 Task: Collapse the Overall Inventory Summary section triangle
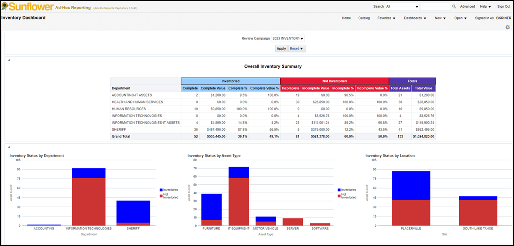pyautogui.click(x=9, y=60)
